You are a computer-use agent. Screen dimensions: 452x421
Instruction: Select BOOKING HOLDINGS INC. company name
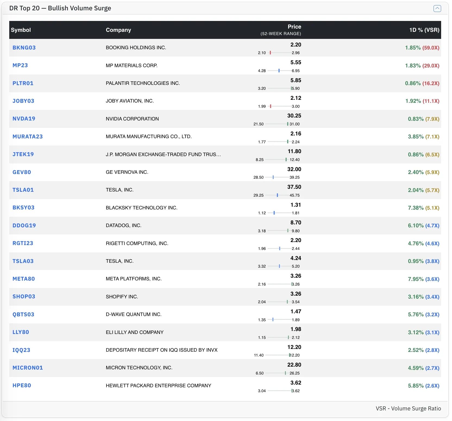136,48
